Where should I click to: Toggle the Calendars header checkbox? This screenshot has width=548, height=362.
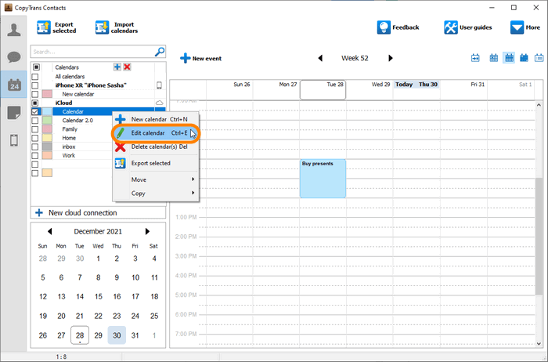[36, 67]
